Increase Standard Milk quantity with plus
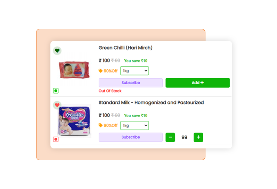Screen dimensions: 277x189 coord(198,137)
